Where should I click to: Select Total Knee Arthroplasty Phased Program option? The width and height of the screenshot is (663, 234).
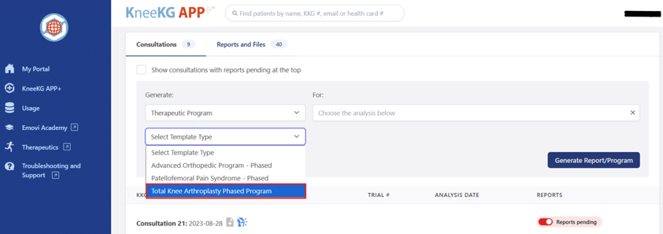(225, 191)
